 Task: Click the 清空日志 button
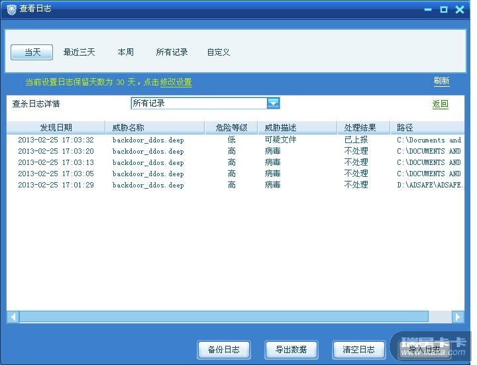(x=359, y=350)
